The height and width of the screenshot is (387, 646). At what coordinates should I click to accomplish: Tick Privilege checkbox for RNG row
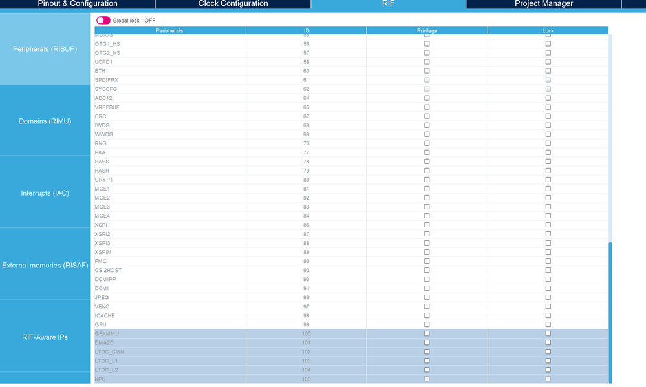click(427, 143)
